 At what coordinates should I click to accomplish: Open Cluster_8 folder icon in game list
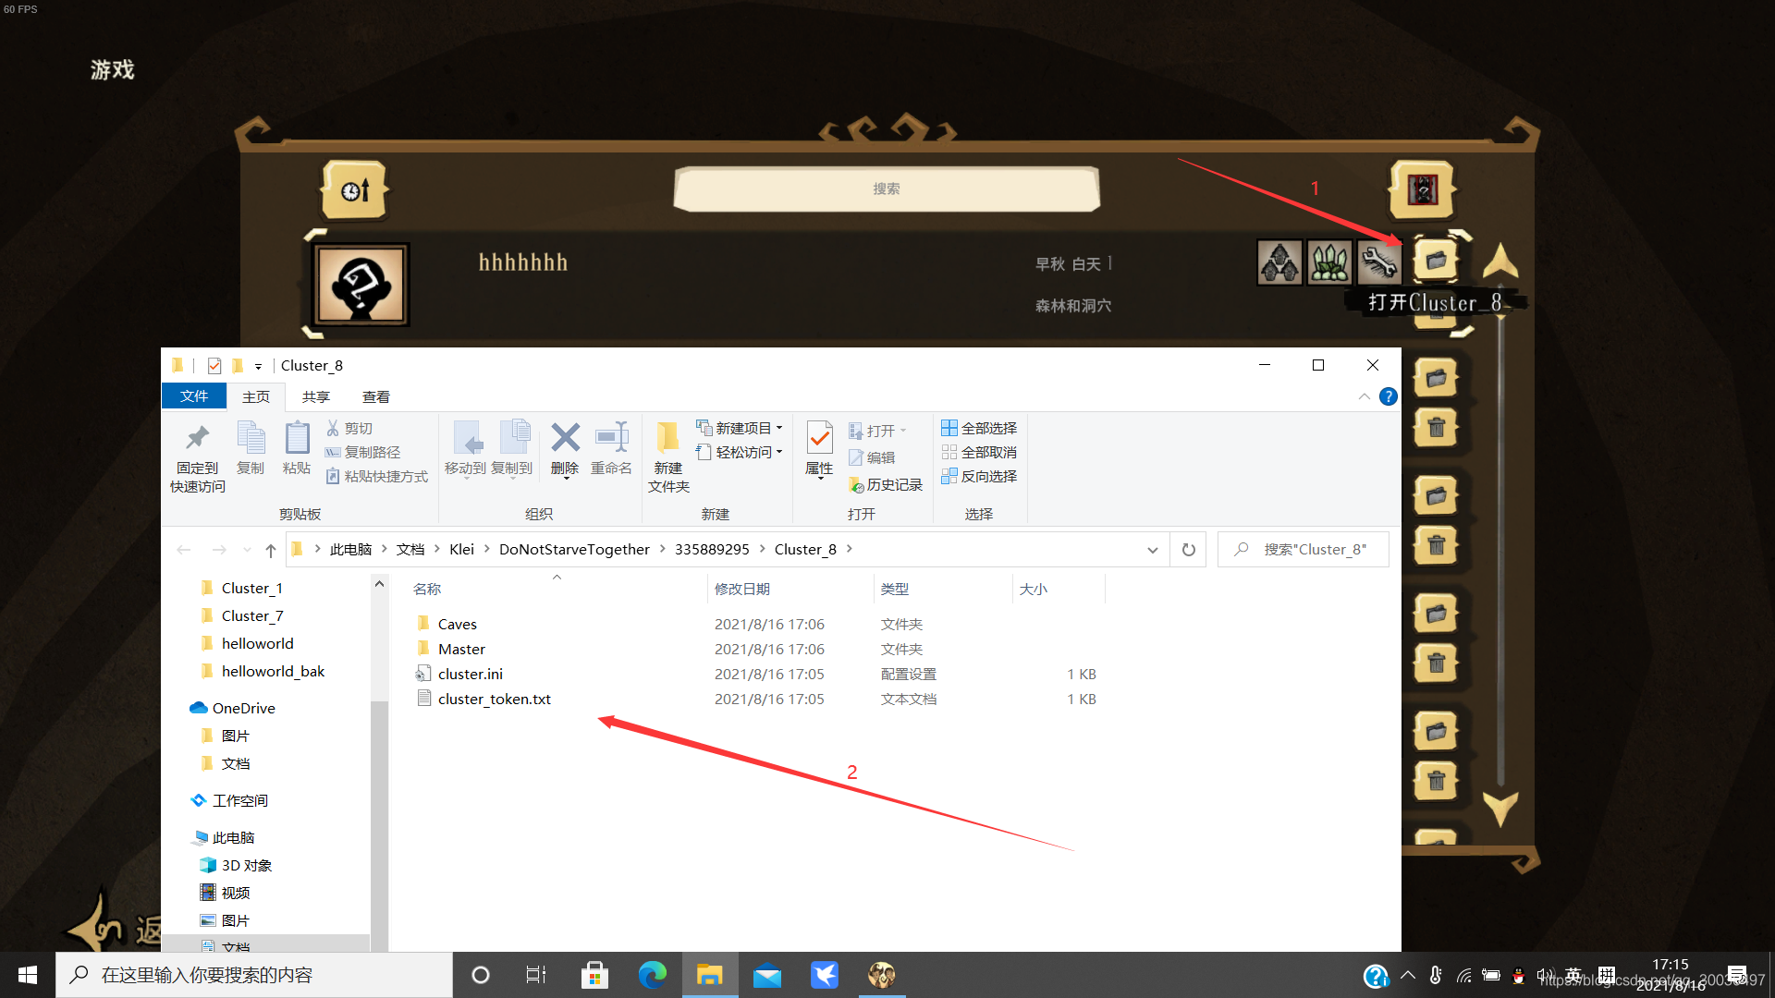pyautogui.click(x=1435, y=261)
